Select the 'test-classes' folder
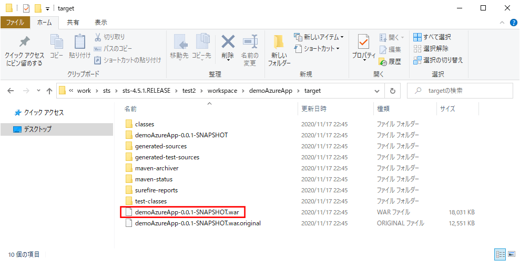The width and height of the screenshot is (520, 261). [150, 201]
